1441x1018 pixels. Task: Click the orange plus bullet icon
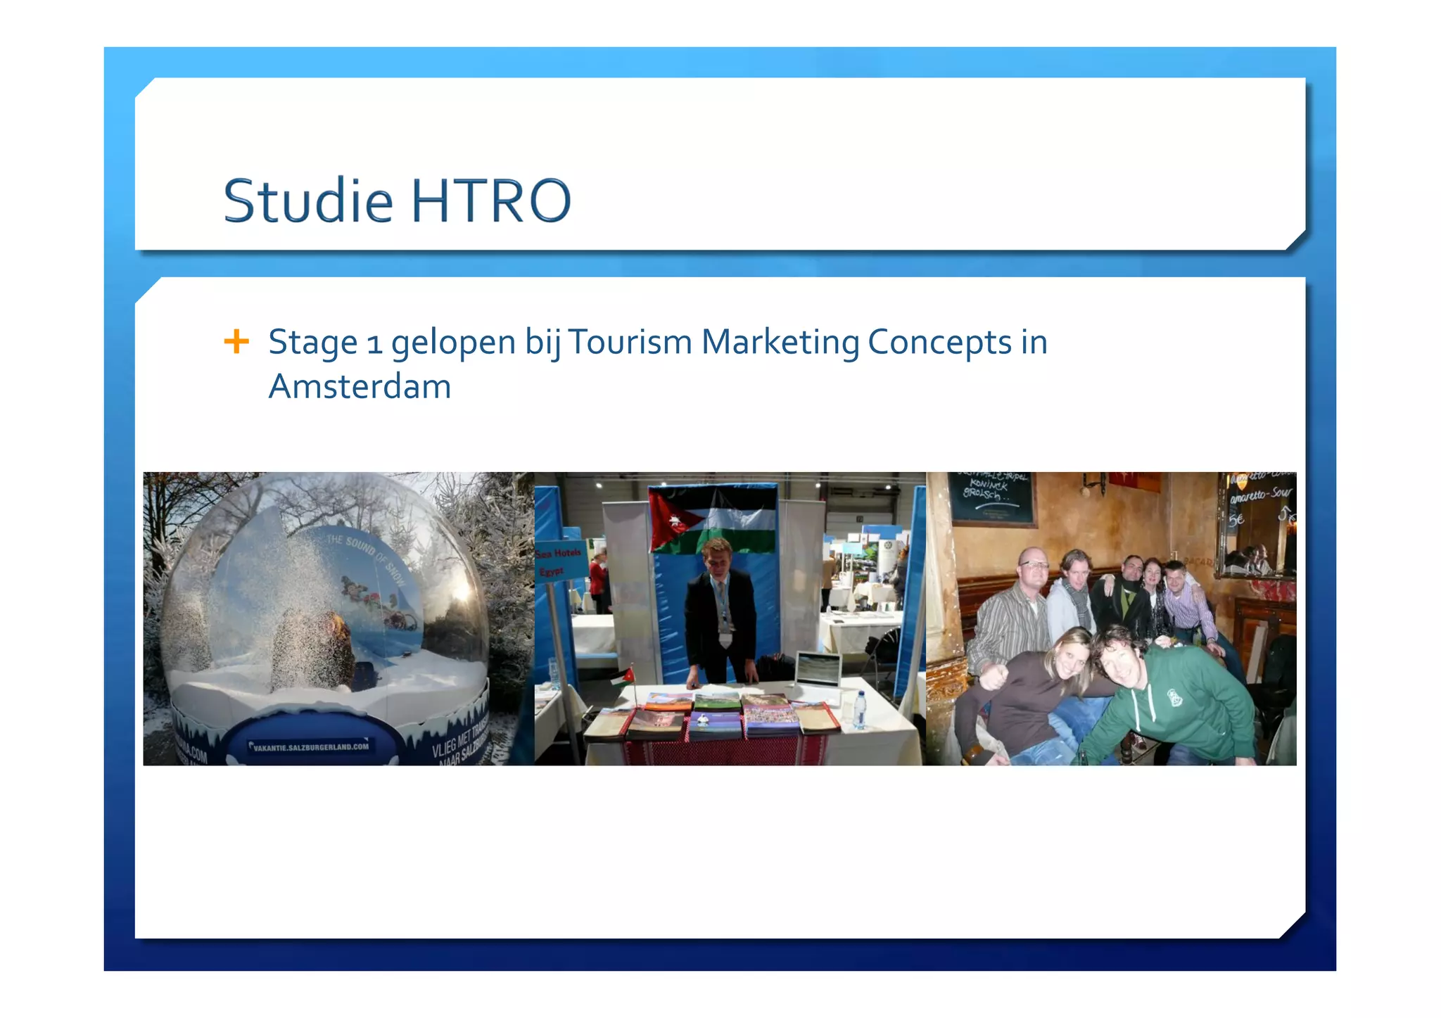pyautogui.click(x=236, y=342)
